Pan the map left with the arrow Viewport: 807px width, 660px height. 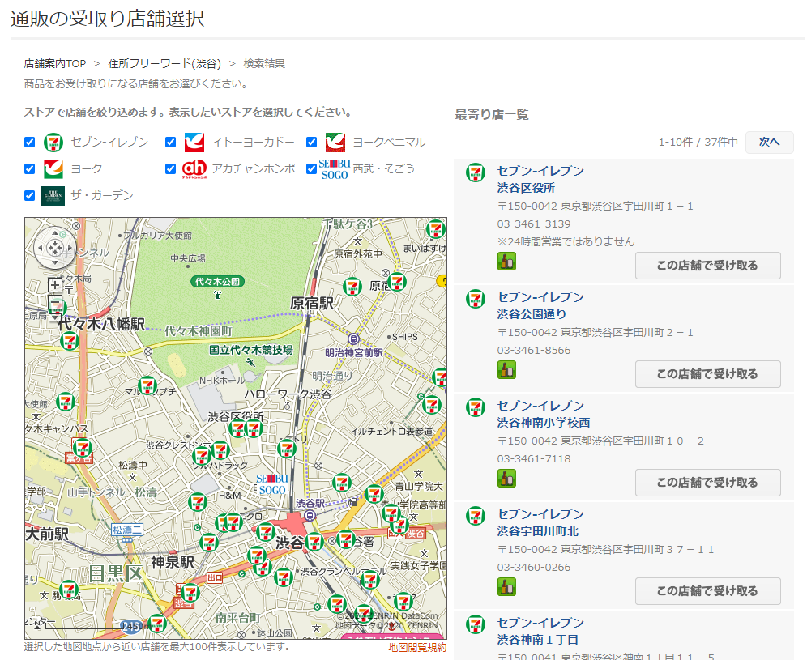pyautogui.click(x=41, y=249)
